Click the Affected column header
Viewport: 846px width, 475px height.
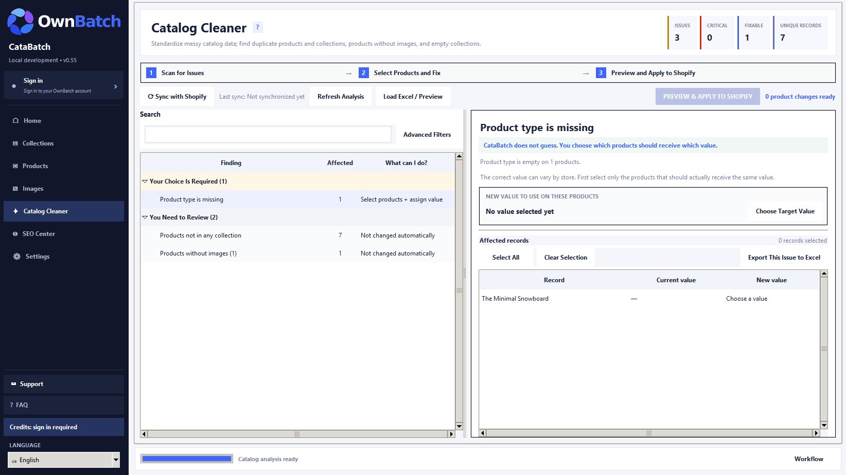(x=340, y=163)
